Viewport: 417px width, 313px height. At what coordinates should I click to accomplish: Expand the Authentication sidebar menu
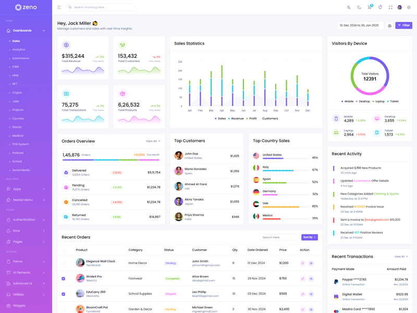coord(26,220)
